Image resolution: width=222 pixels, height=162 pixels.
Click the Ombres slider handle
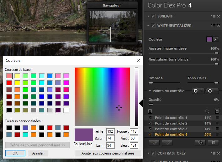click(151, 83)
